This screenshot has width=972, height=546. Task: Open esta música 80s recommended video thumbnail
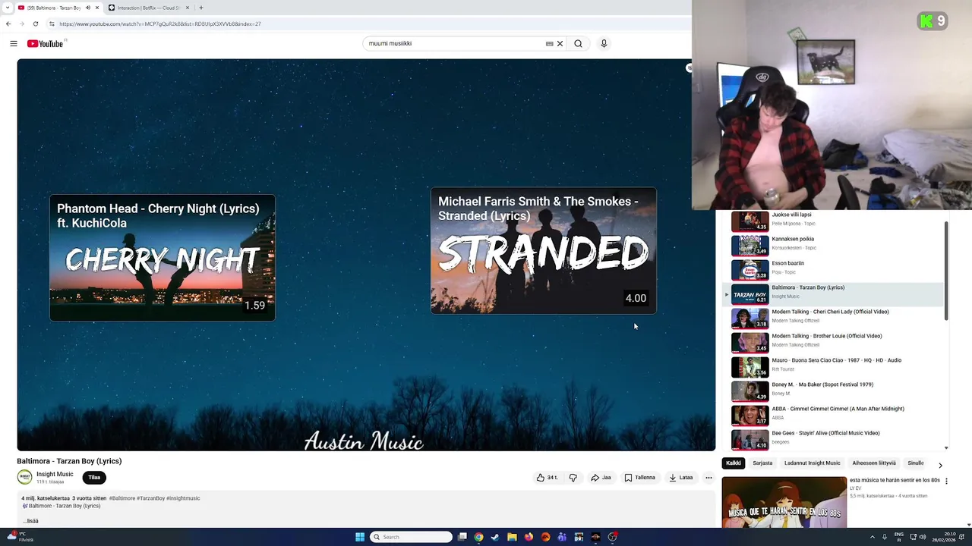point(784,502)
